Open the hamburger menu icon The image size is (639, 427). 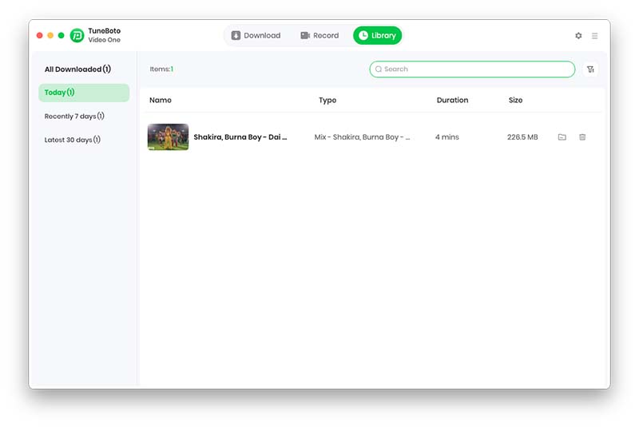[x=594, y=36]
